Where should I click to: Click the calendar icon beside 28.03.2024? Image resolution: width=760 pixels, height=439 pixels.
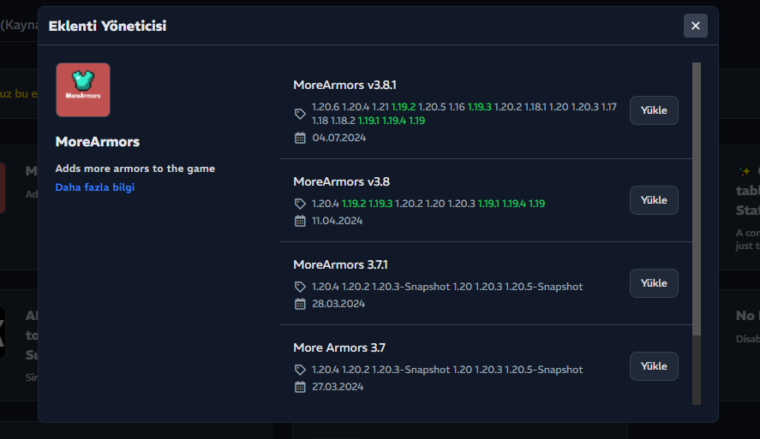point(300,304)
